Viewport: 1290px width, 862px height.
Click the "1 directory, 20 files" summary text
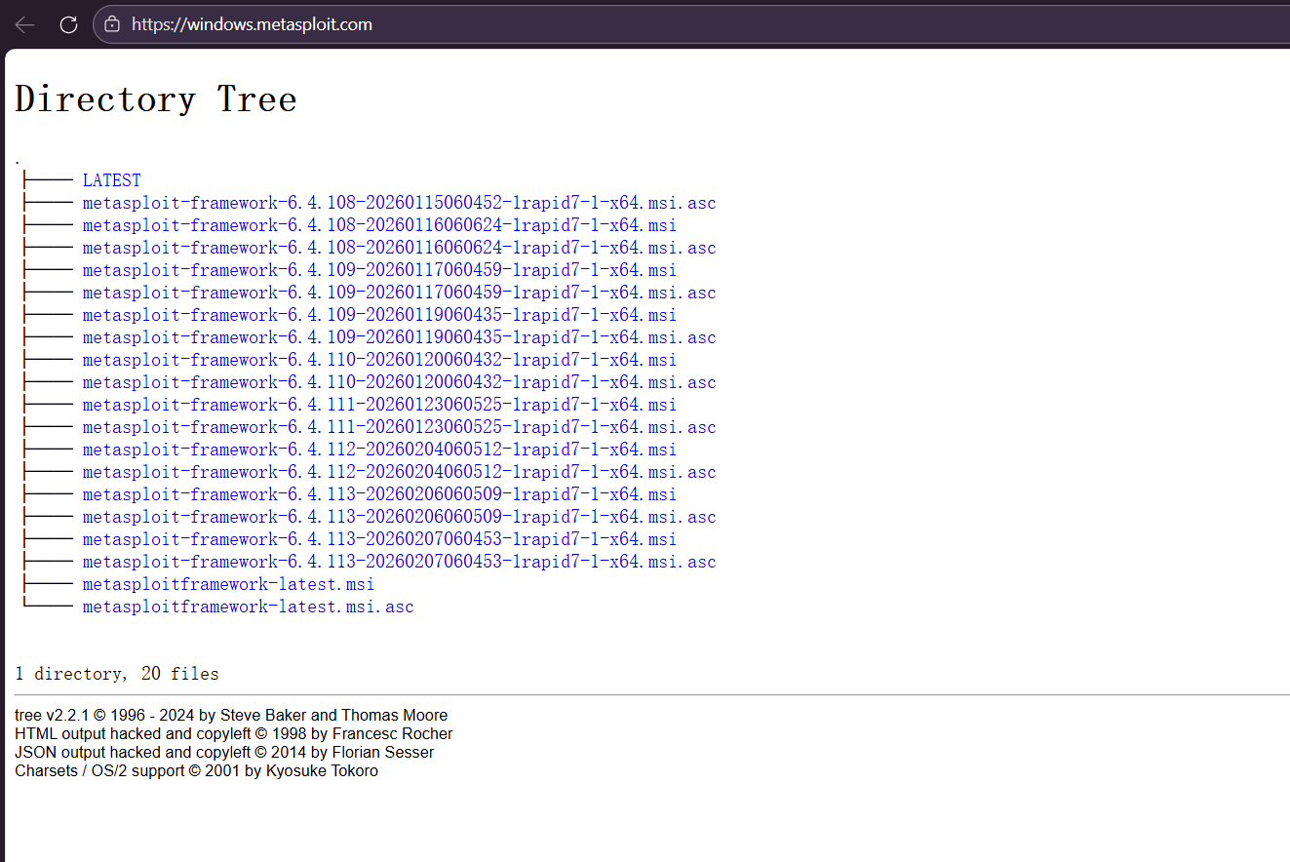117,674
